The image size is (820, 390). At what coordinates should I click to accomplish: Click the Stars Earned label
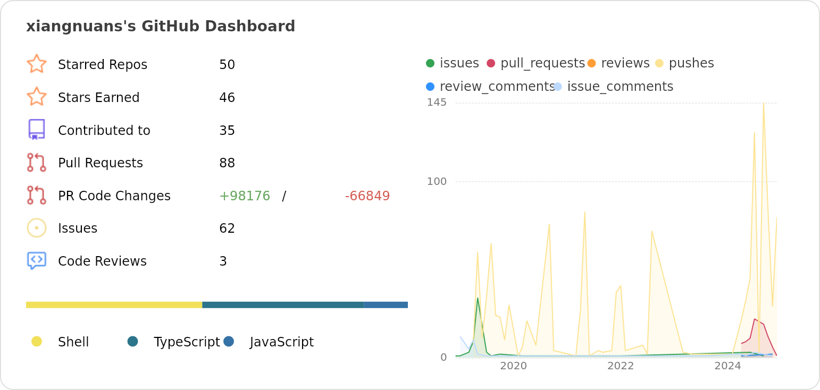(99, 98)
